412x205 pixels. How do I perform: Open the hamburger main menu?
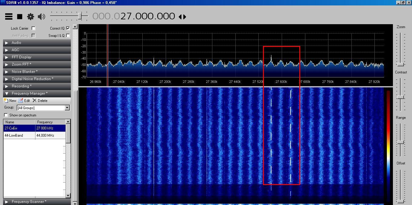point(9,17)
